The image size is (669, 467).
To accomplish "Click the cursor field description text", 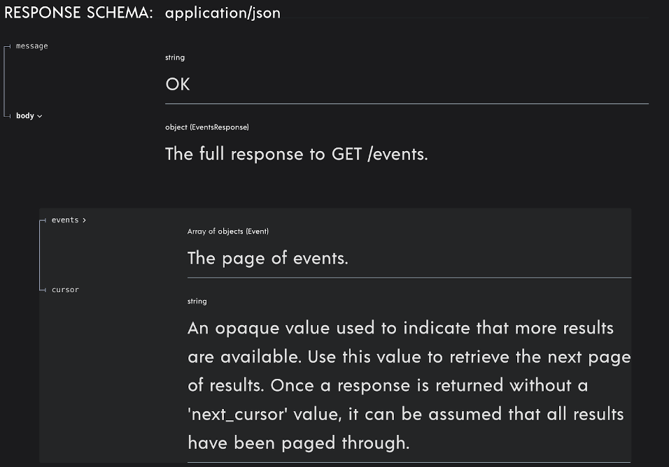I will click(x=409, y=385).
